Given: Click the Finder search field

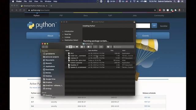Looking at the screenshot, I should 124,47.
